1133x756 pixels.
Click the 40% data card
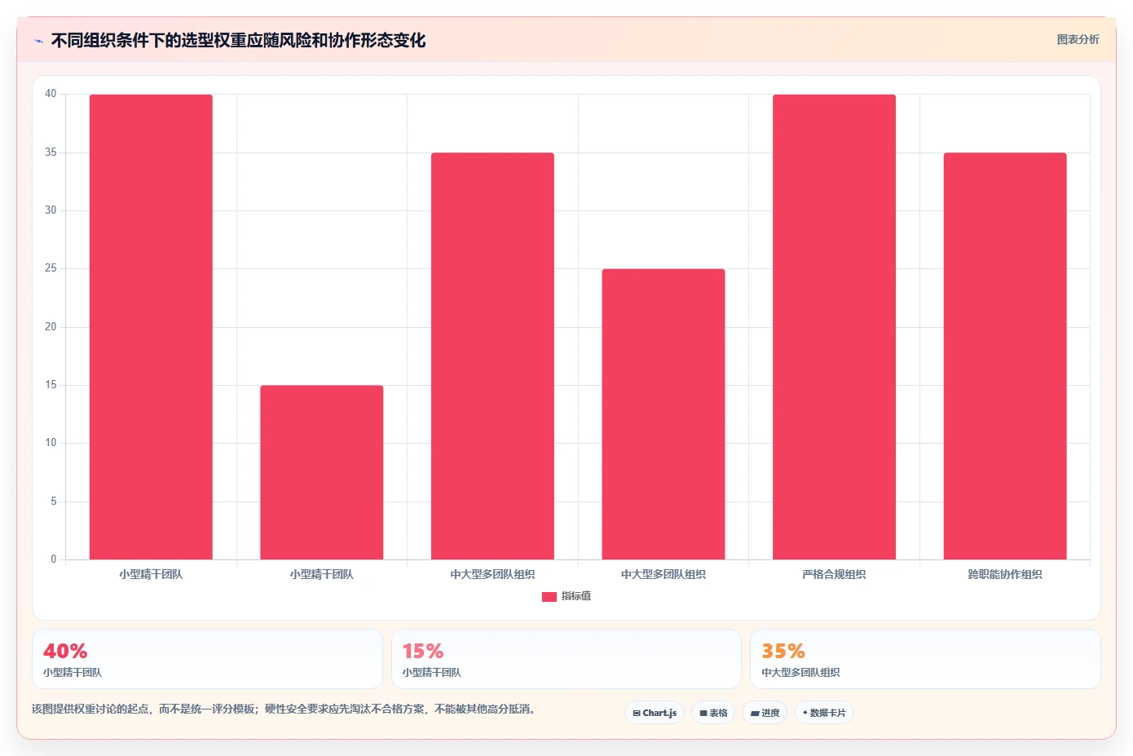click(x=207, y=659)
